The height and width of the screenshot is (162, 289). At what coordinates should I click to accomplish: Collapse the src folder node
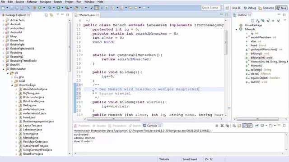pyautogui.click(x=8, y=73)
